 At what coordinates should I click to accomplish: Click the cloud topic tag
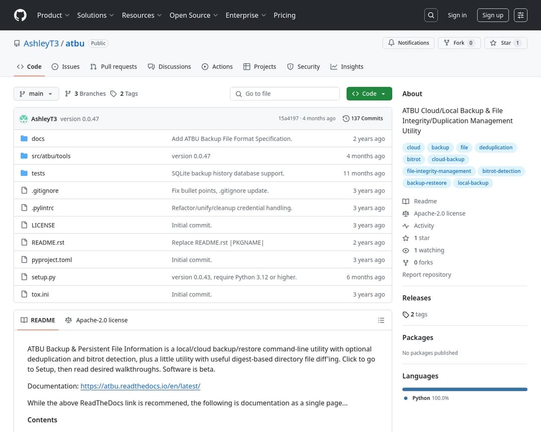click(413, 147)
